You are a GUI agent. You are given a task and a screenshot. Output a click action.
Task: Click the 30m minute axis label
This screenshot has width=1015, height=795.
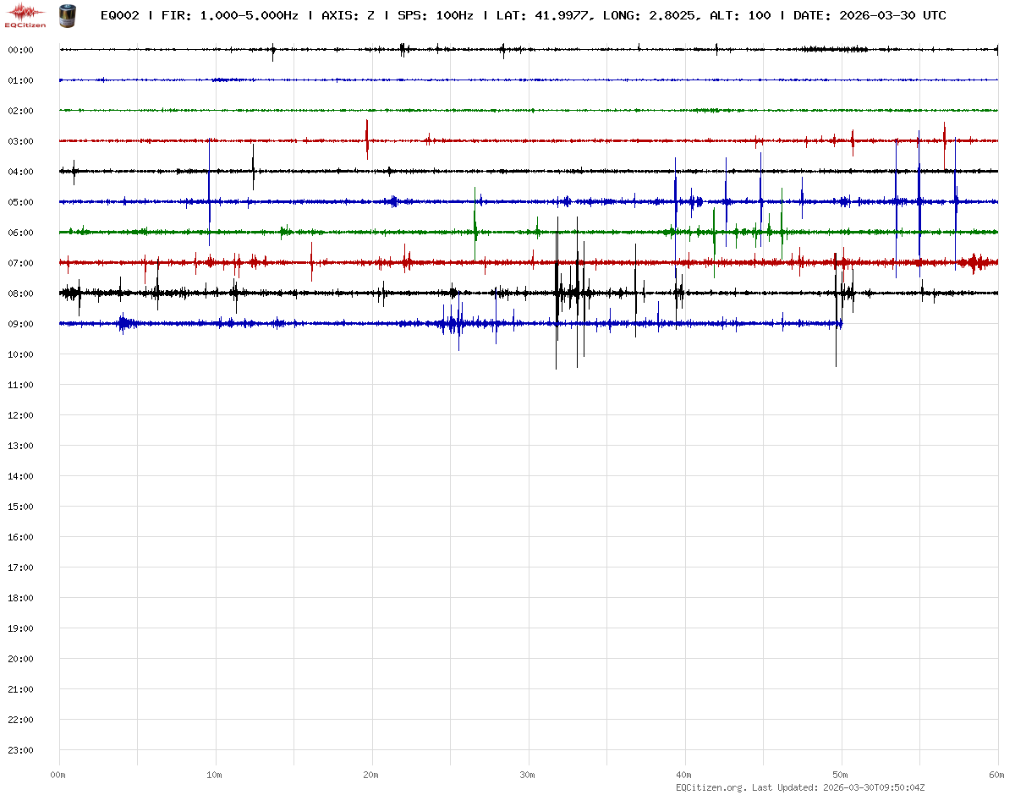tap(528, 775)
